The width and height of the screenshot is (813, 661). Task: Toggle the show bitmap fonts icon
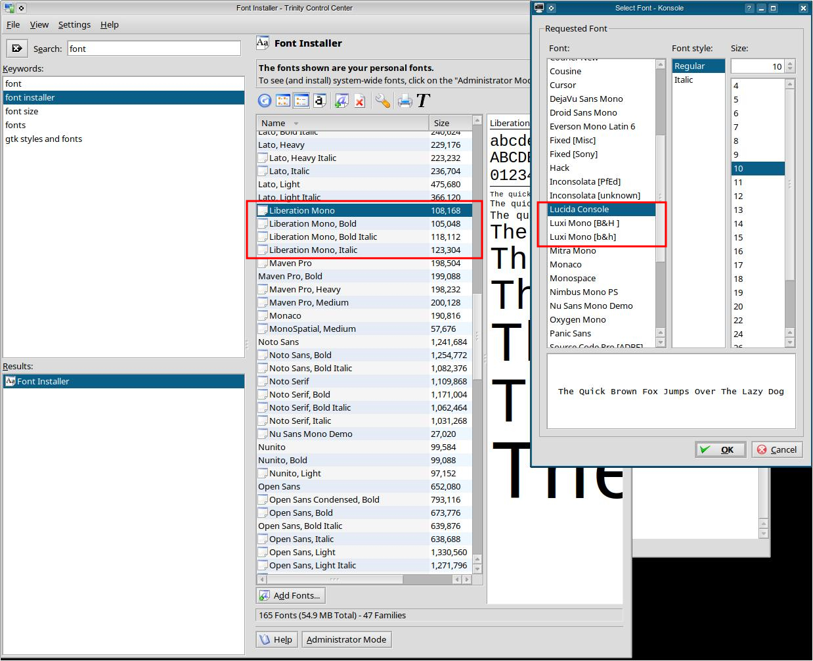pos(319,101)
